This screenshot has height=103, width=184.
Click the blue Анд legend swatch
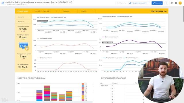(x=83, y=86)
